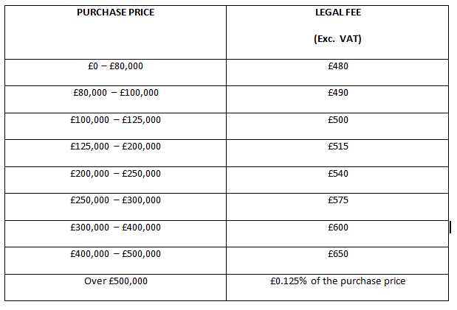Select the £515 fee value
This screenshot has height=310, width=457.
coord(338,147)
